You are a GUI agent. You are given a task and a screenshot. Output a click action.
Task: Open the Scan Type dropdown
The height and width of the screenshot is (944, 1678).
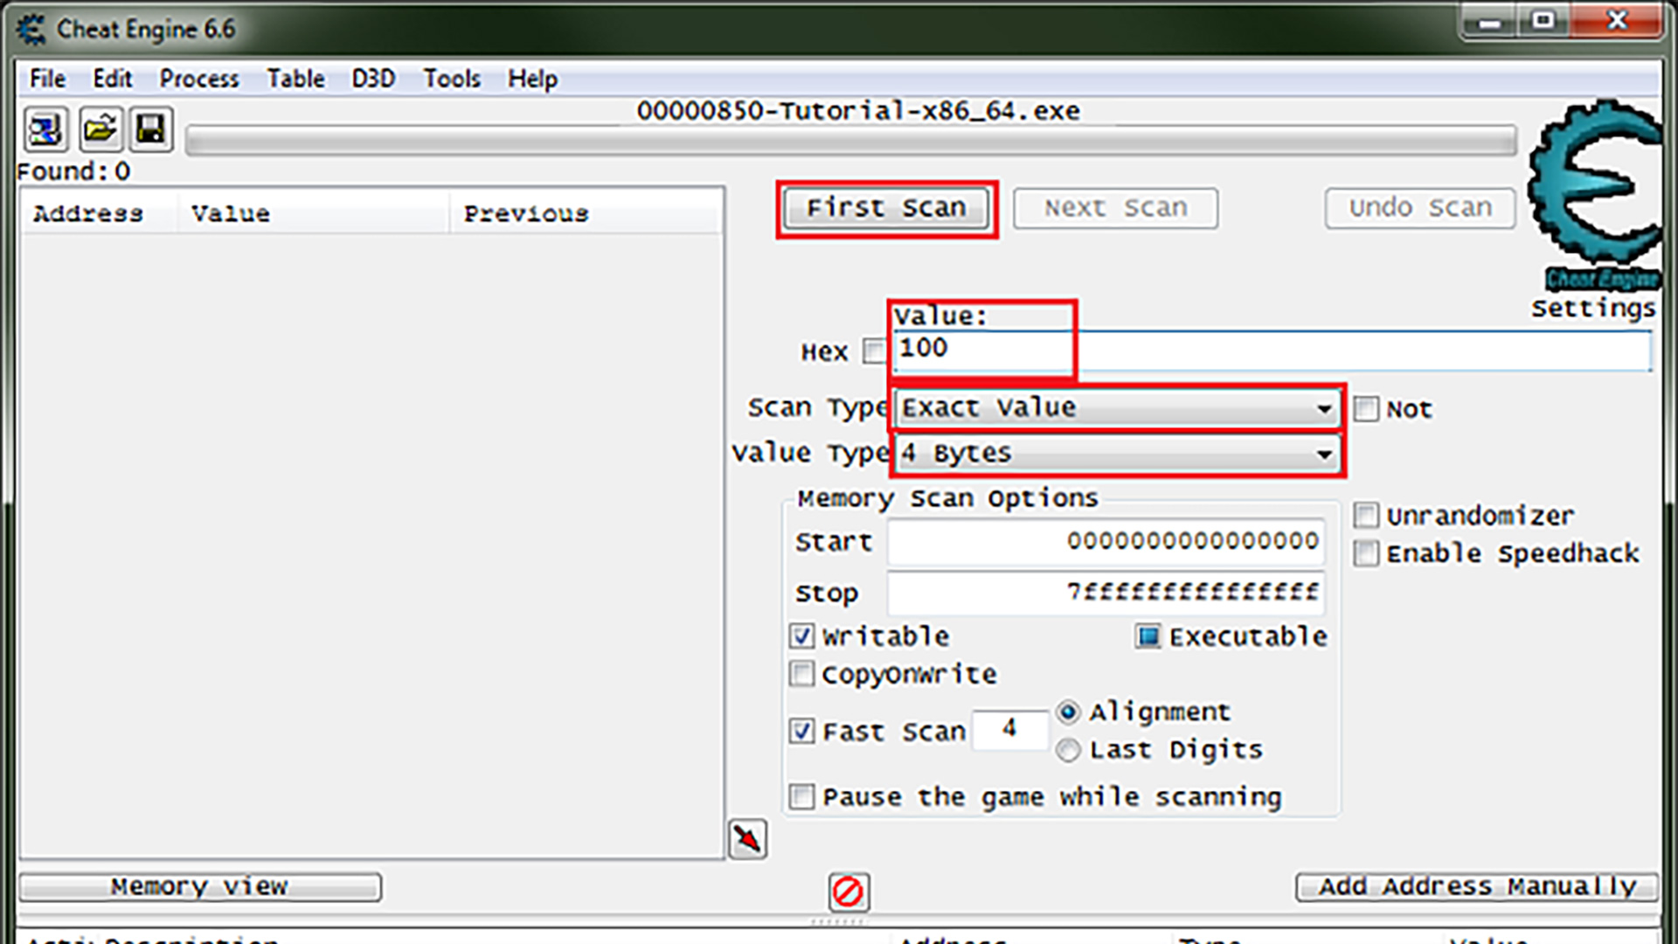[x=1116, y=408]
